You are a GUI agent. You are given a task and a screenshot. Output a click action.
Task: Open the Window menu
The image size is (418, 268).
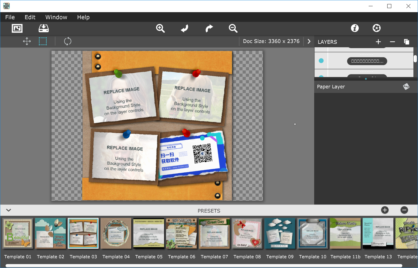click(56, 17)
